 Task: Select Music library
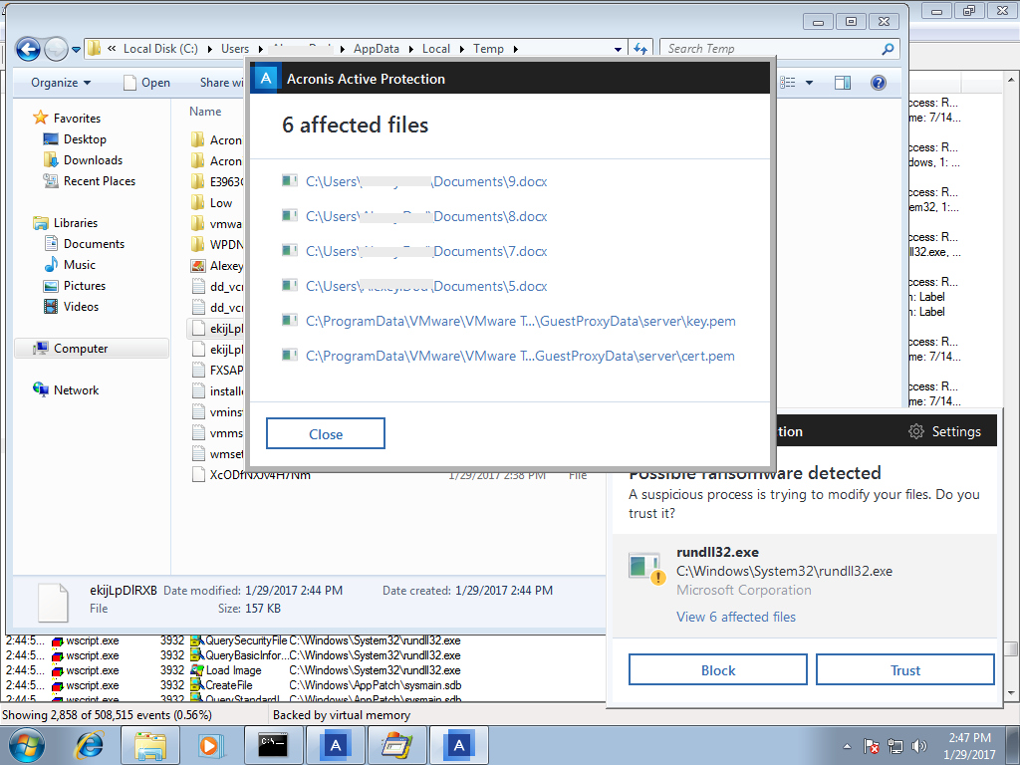click(70, 265)
